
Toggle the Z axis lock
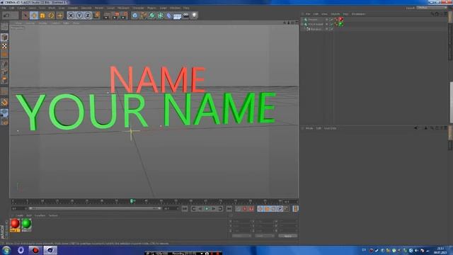pyautogui.click(x=88, y=16)
